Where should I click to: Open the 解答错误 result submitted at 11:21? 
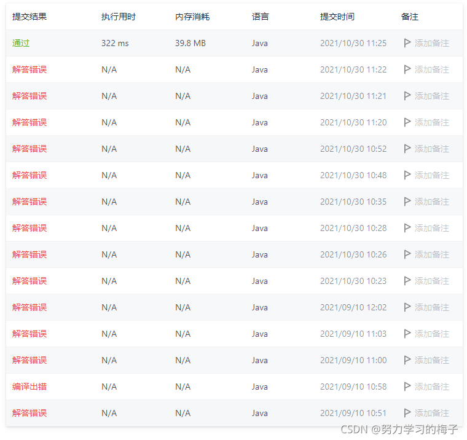29,96
